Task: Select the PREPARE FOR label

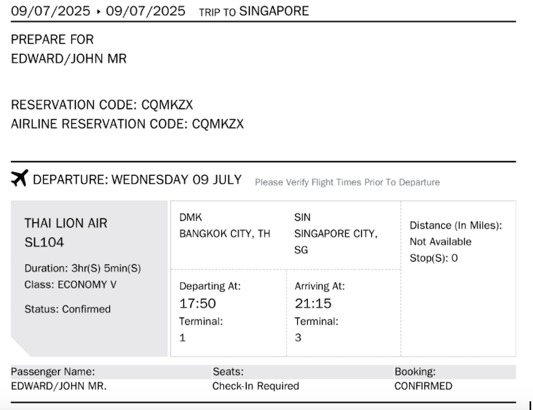Action: (x=53, y=40)
